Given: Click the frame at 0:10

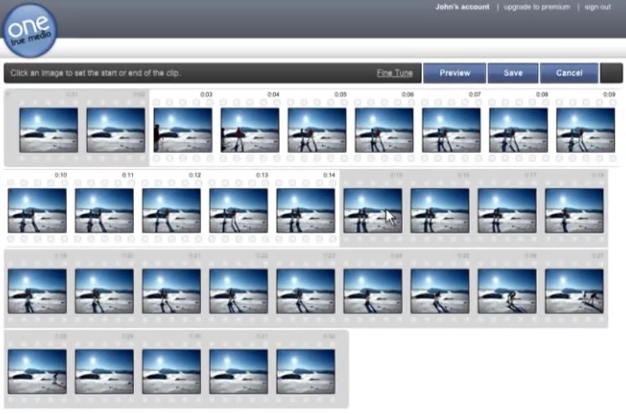Looking at the screenshot, I should click(x=37, y=210).
